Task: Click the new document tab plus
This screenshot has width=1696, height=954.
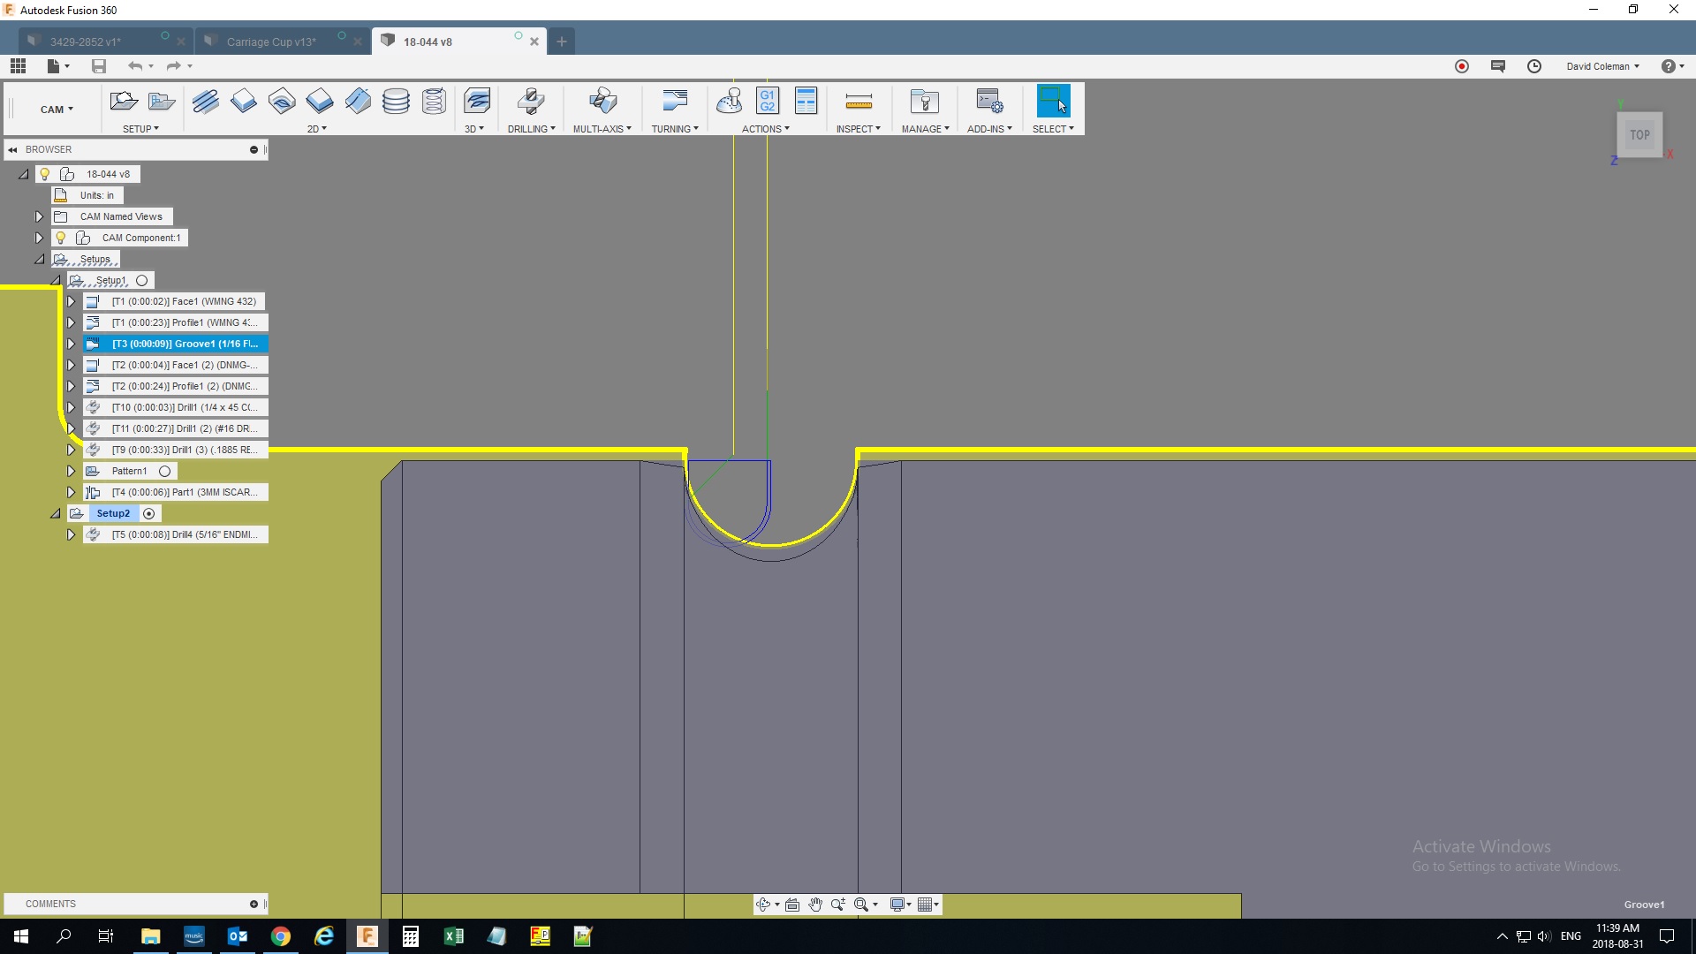Action: tap(561, 42)
